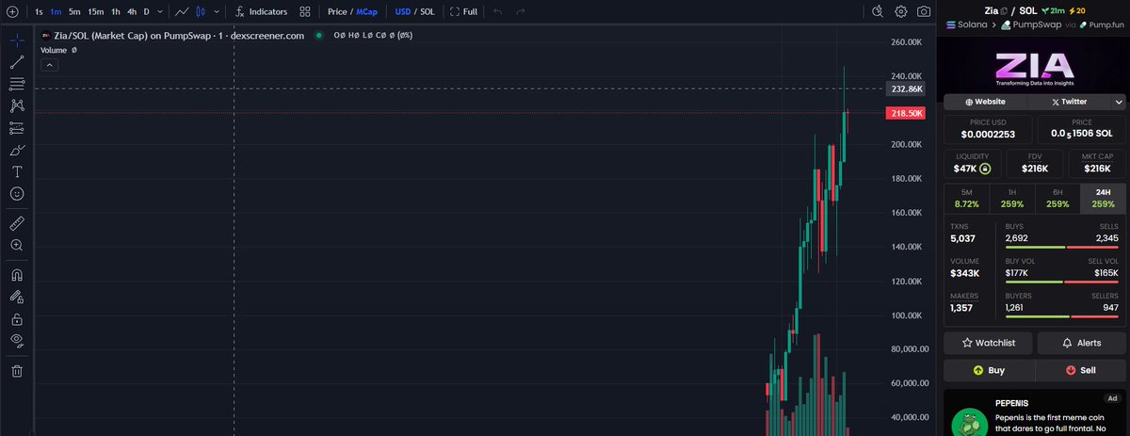Switch to the 4h timeframe
Image resolution: width=1130 pixels, height=436 pixels.
(x=132, y=12)
